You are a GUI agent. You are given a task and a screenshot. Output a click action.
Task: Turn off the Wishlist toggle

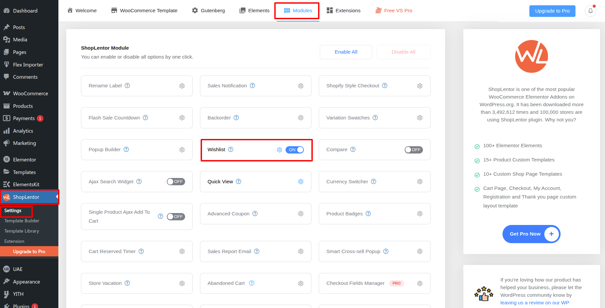(295, 150)
